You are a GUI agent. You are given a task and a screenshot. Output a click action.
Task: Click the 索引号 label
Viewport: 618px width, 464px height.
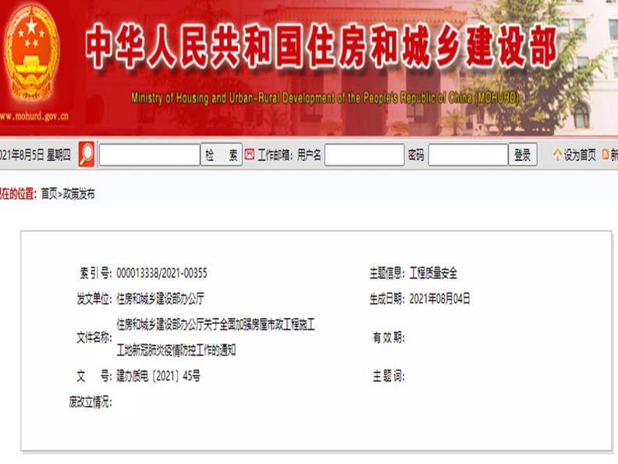pyautogui.click(x=96, y=273)
